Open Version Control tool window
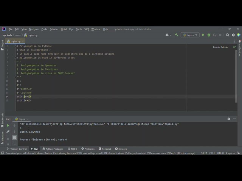Image resolution: width=242 pixels, height=181 pixels. point(17,149)
